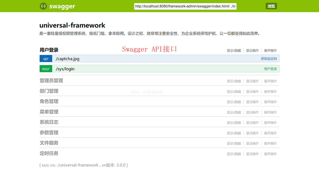Expand the 管理员管理 section
The image size is (319, 169).
point(51,81)
